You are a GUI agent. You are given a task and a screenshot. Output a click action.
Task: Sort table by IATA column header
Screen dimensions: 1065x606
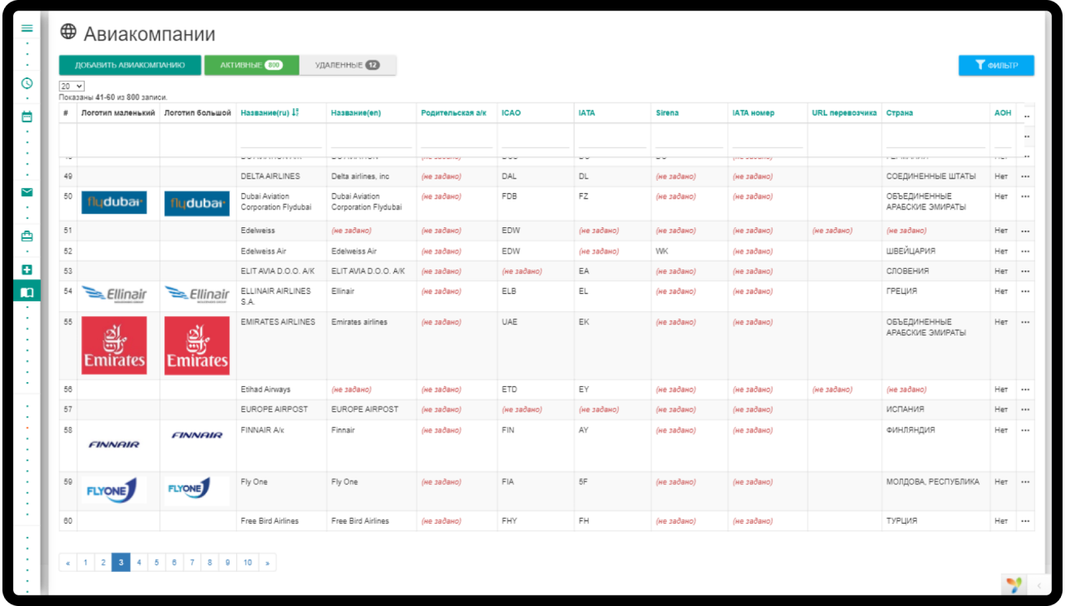[x=586, y=113]
